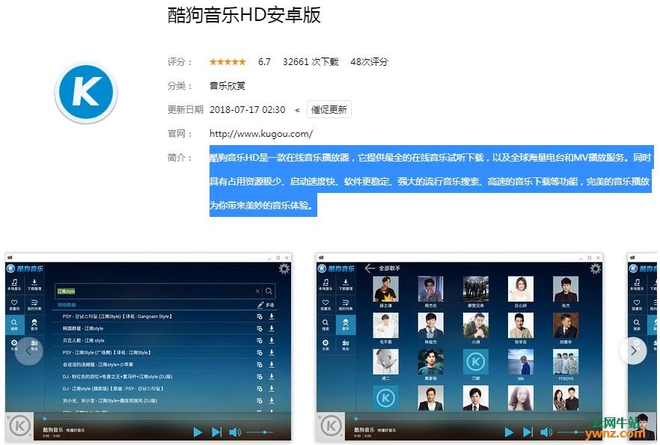The width and height of the screenshot is (660, 445).
Task: Click the magnifier button next to the search box
Action: tap(269, 291)
